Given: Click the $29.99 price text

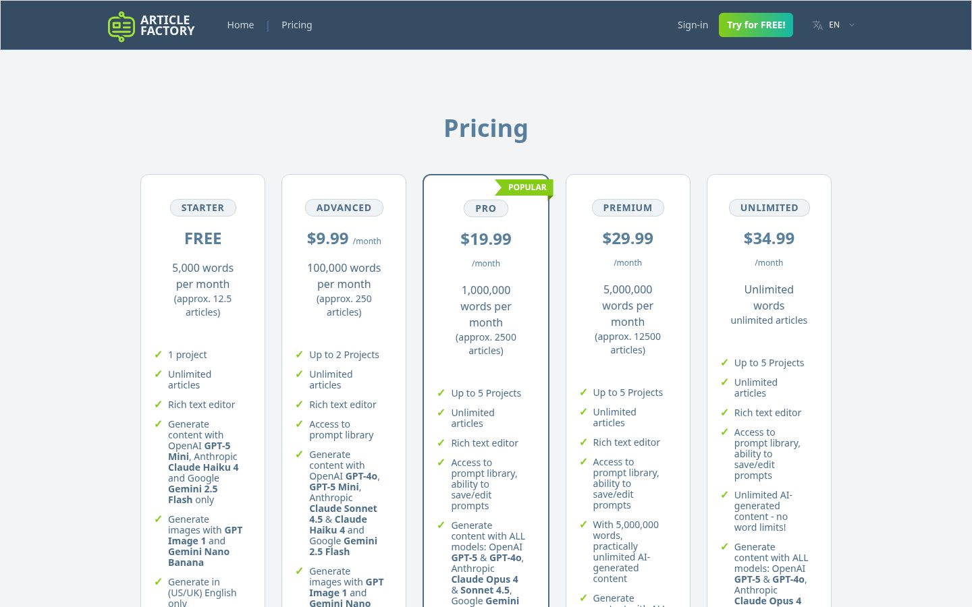Looking at the screenshot, I should click(x=628, y=239).
